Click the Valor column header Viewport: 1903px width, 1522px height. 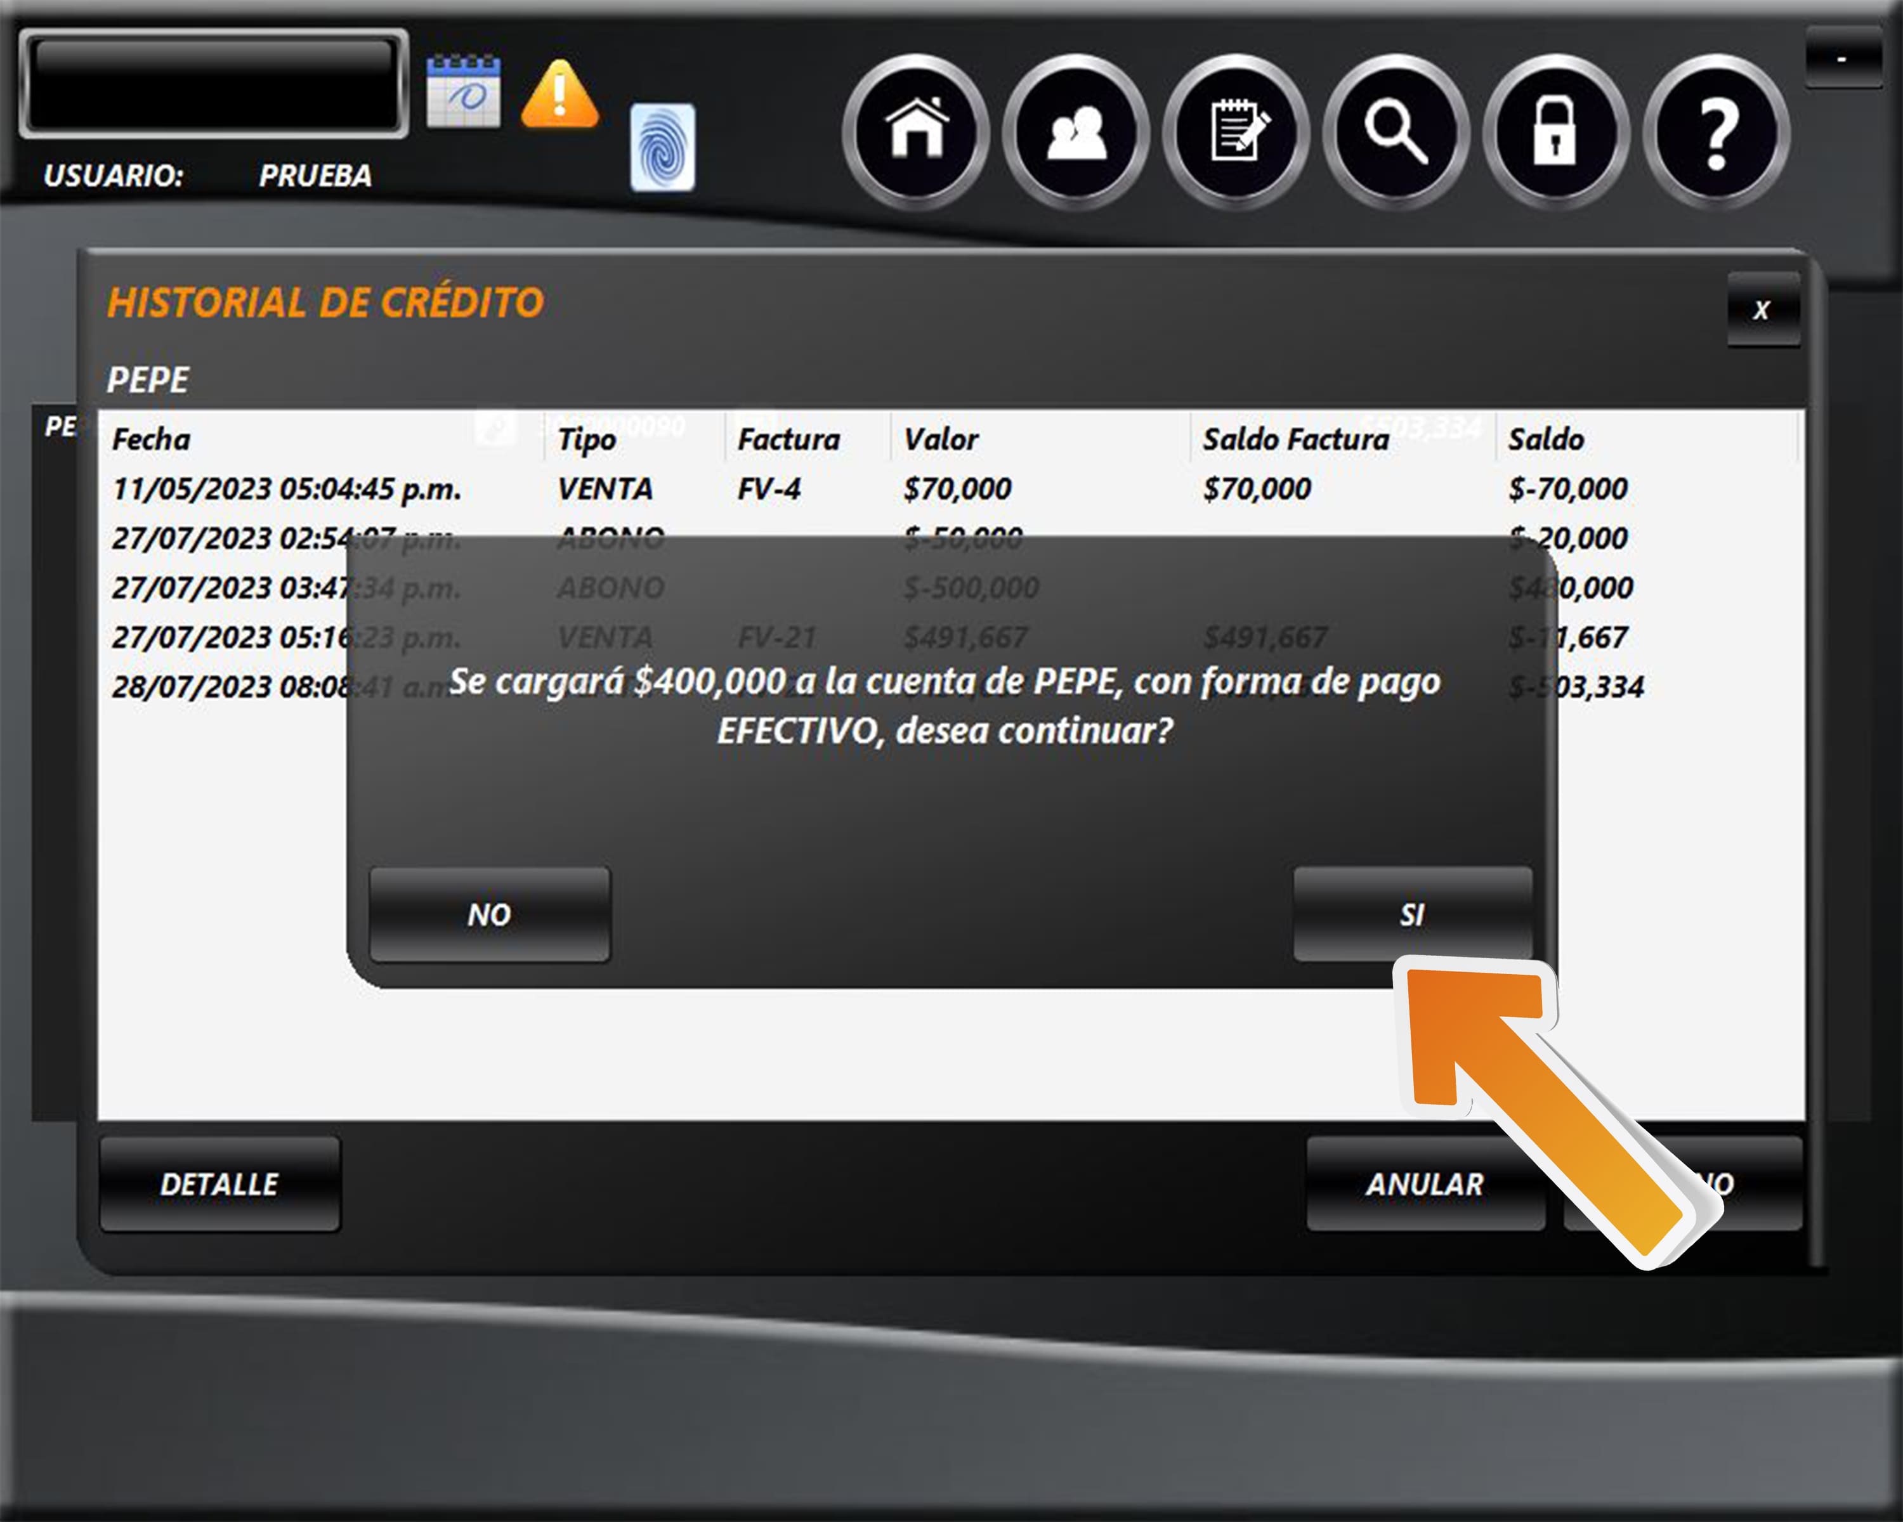[x=942, y=439]
